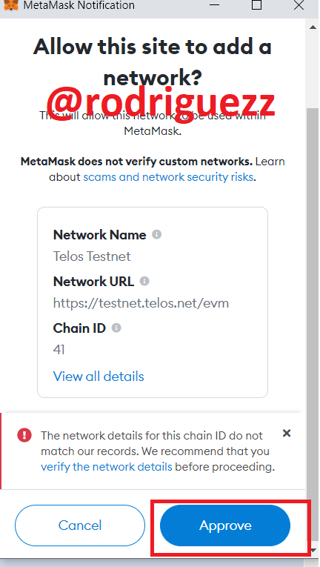Click the info icon beside Chain ID
Viewport: 320px width, 567px height.
tap(116, 328)
